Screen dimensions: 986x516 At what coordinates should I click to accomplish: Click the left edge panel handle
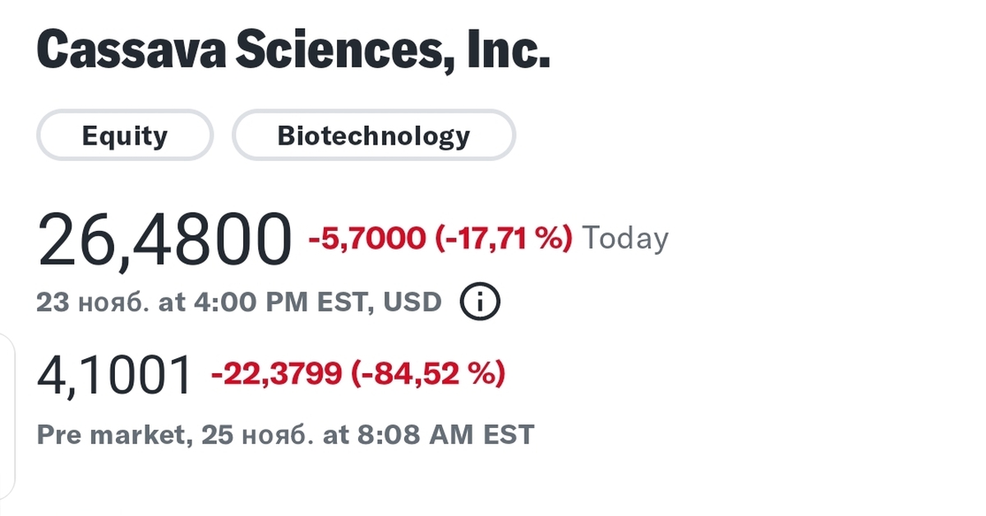(7, 411)
